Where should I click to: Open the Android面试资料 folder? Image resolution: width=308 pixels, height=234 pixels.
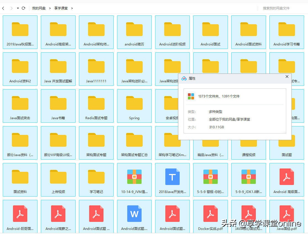point(249,32)
